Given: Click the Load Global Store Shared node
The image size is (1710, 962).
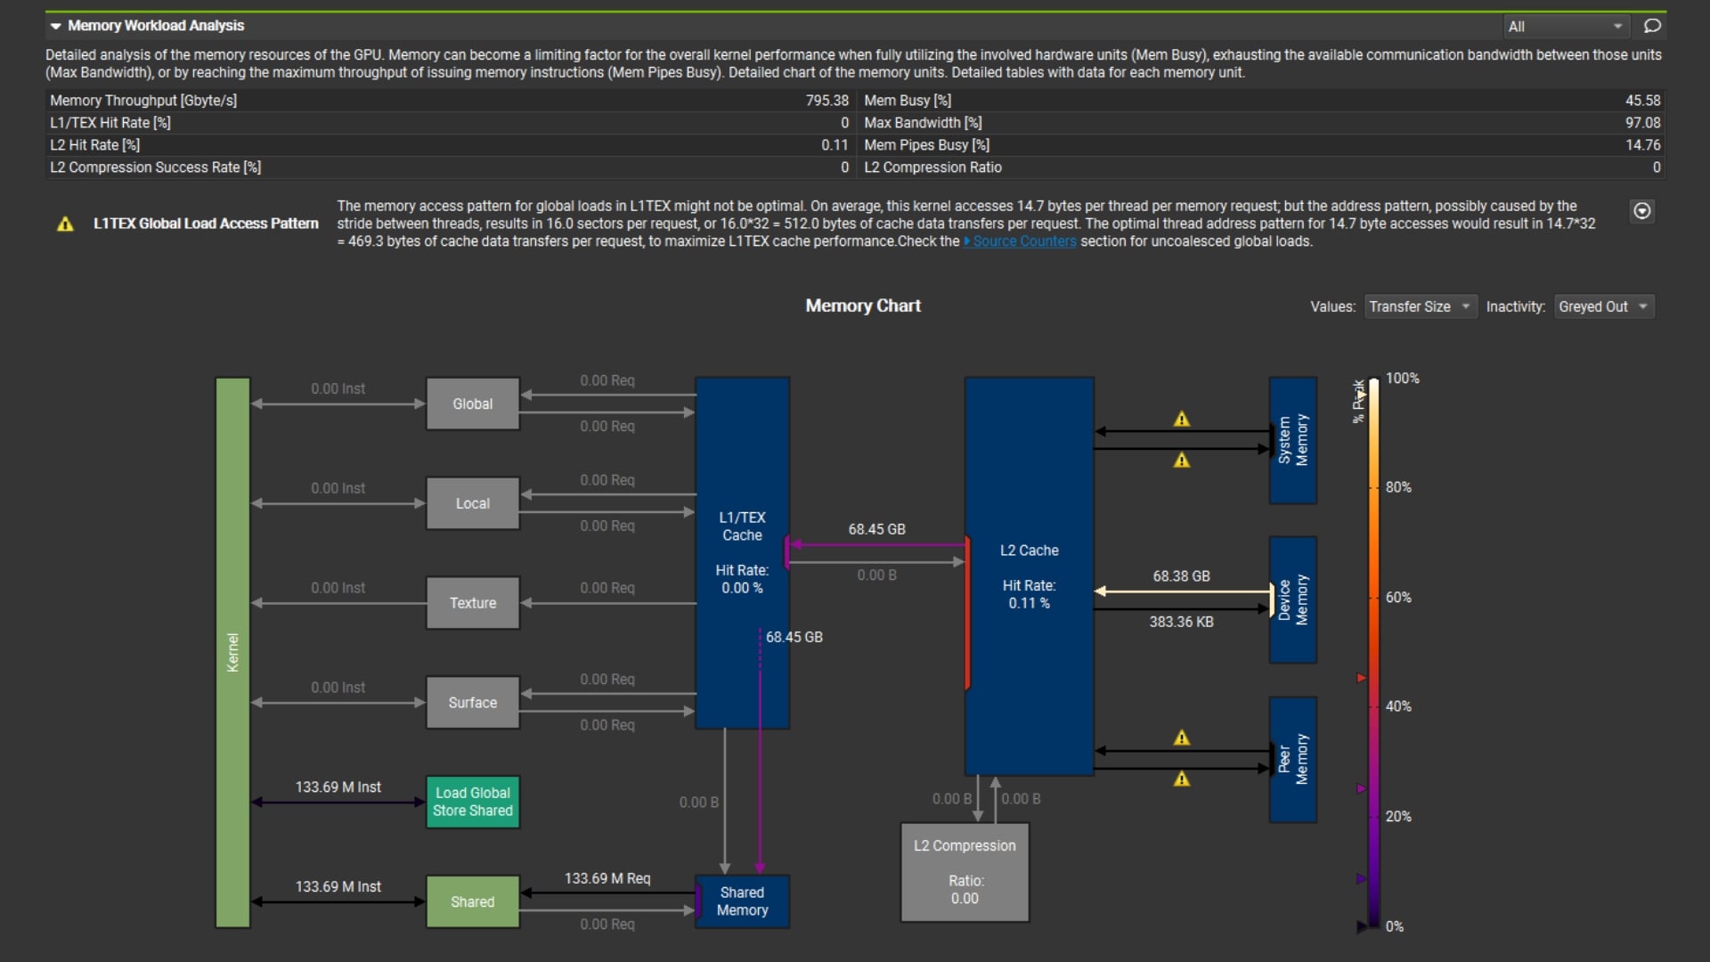Looking at the screenshot, I should coord(472,802).
